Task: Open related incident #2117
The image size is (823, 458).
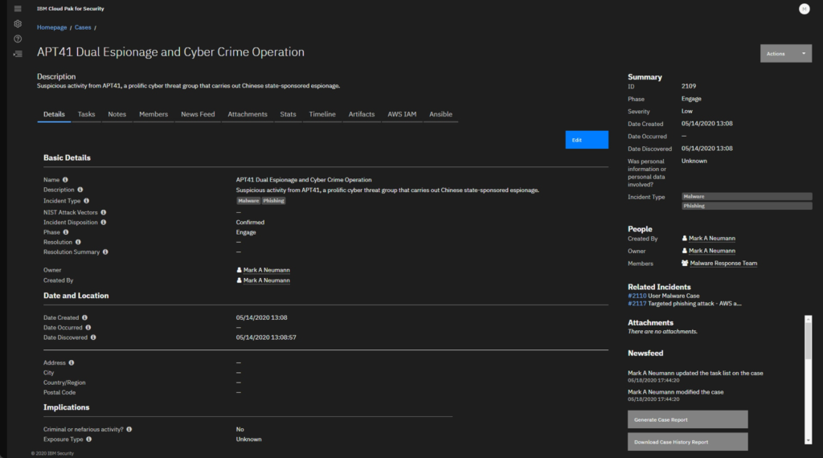Action: pyautogui.click(x=637, y=304)
